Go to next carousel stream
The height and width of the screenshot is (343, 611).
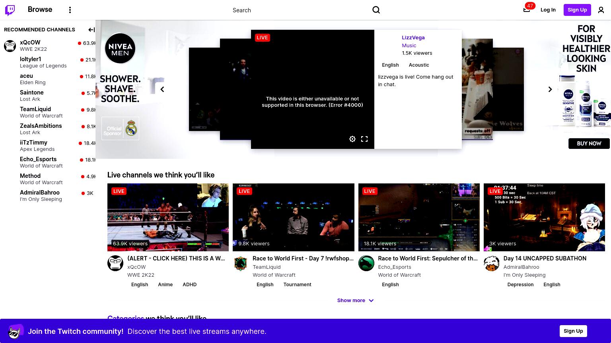pyautogui.click(x=550, y=89)
